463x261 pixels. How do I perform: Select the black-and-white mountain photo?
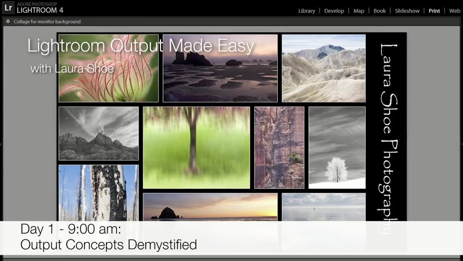[98, 133]
